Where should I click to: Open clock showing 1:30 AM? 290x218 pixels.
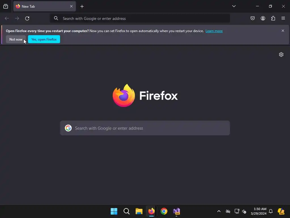[x=259, y=211]
